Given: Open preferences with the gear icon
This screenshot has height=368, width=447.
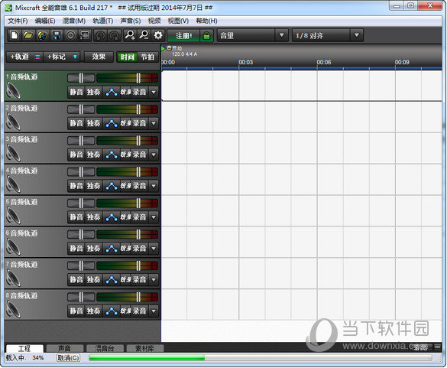Looking at the screenshot, I should pos(158,35).
